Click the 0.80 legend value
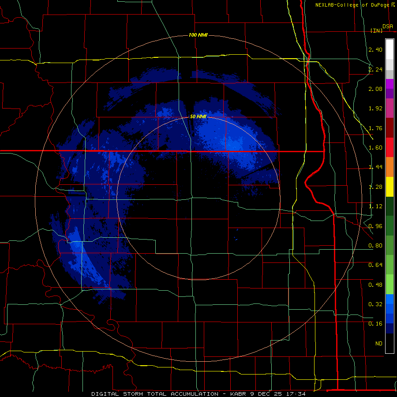Viewport: 397px width, 397px height. [375, 246]
